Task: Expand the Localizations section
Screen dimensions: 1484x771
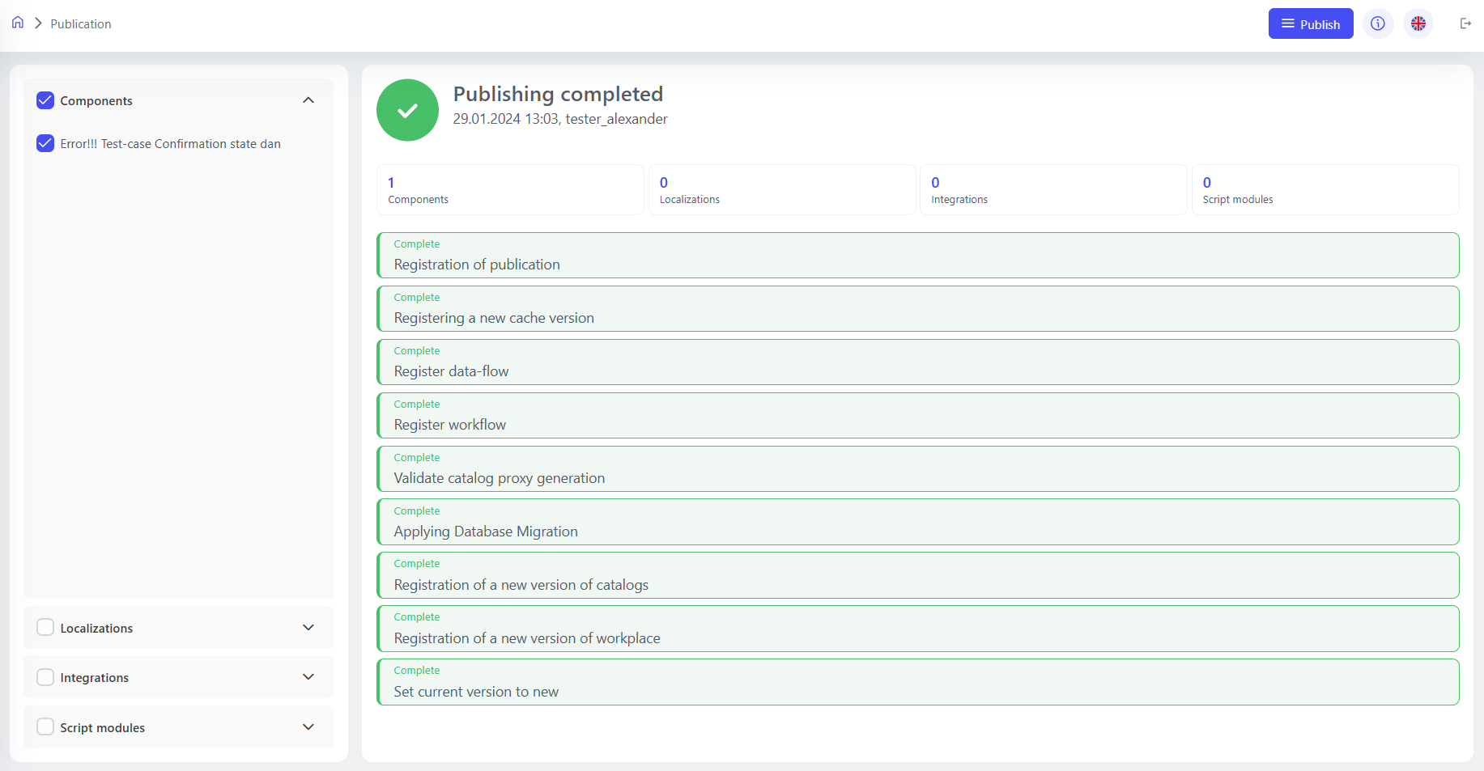Action: 308,628
